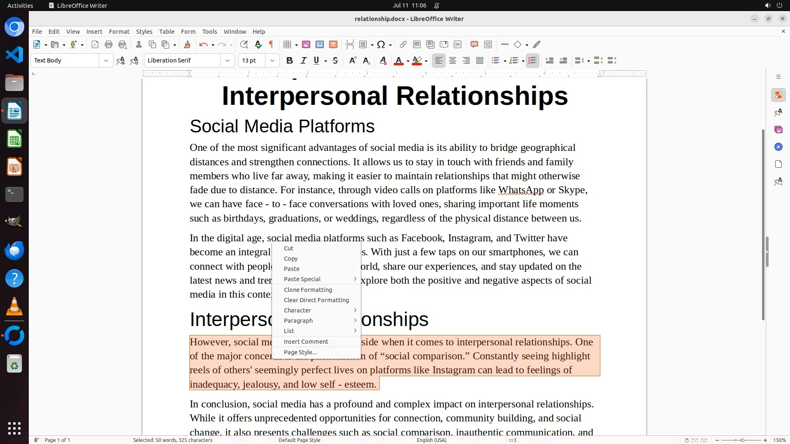Expand the Font Name dropdown

[227, 60]
